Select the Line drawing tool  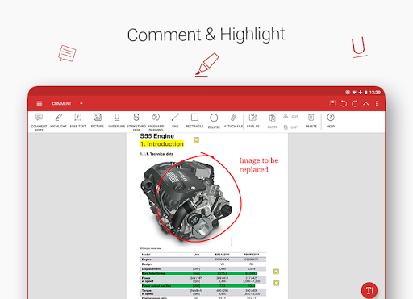[175, 121]
